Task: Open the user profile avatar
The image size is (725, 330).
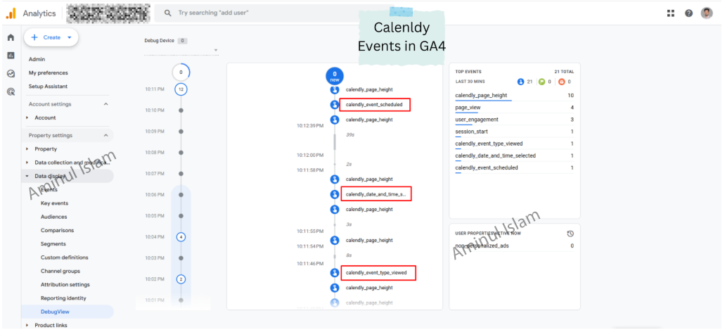Action: [x=707, y=13]
